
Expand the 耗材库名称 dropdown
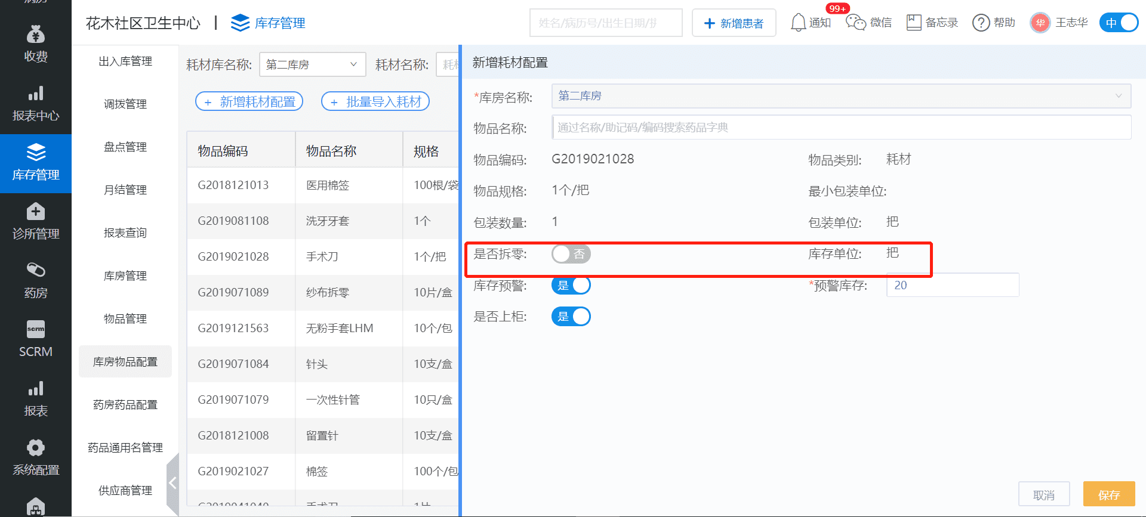pyautogui.click(x=312, y=64)
